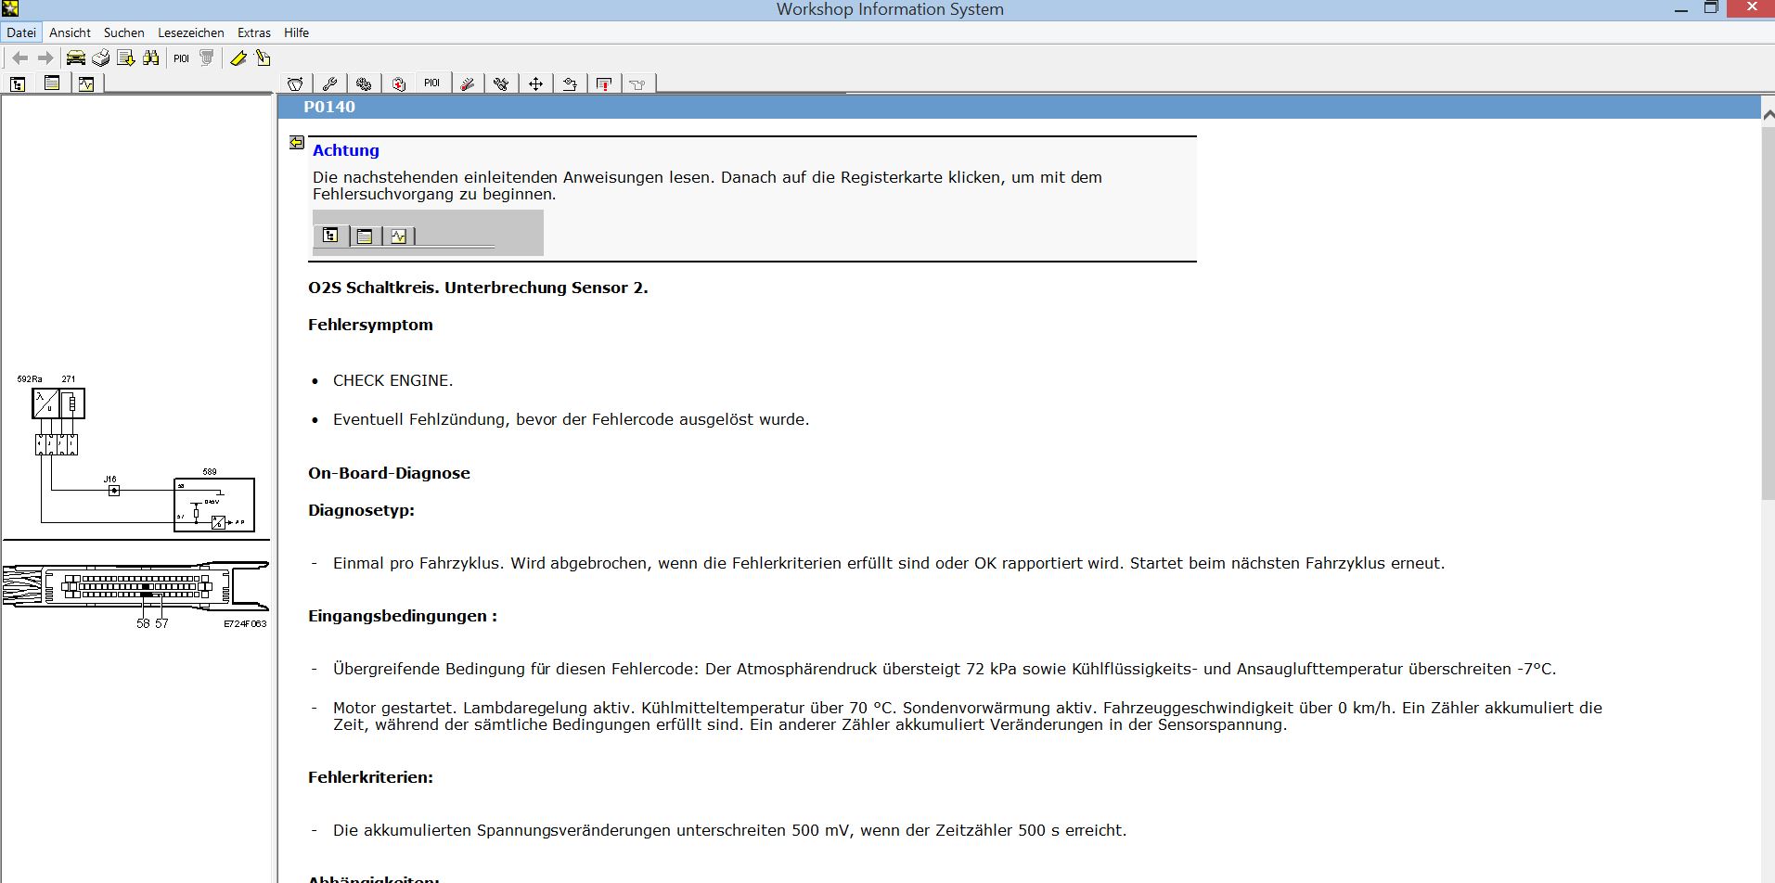The width and height of the screenshot is (1775, 883).
Task: Click PIOI button in top toolbar
Action: 181,58
